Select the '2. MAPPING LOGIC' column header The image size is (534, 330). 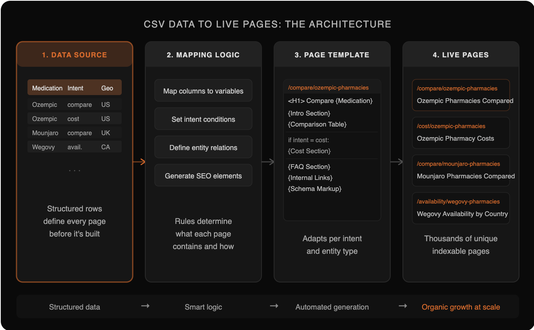tap(203, 55)
